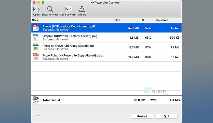Image resolution: width=213 pixels, height=123 pixels.
Task: Sort by the Name column header
Action: 35,20
